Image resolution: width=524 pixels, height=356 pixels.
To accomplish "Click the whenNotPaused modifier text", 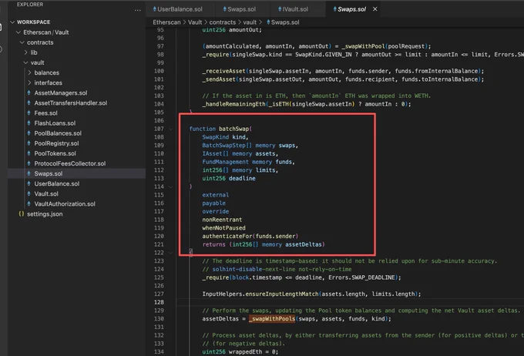I will click(x=223, y=228).
